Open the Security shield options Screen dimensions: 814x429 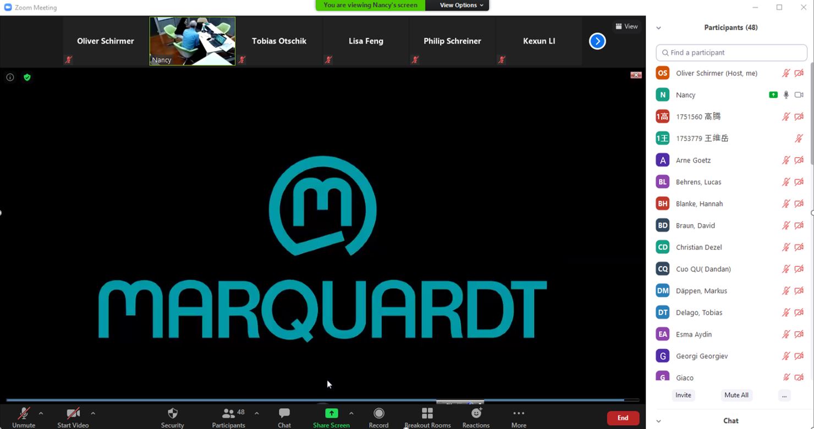pyautogui.click(x=173, y=413)
